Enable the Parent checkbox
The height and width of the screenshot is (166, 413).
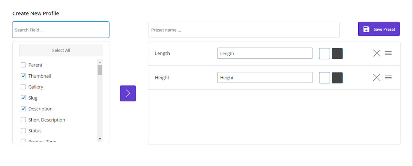pyautogui.click(x=23, y=65)
